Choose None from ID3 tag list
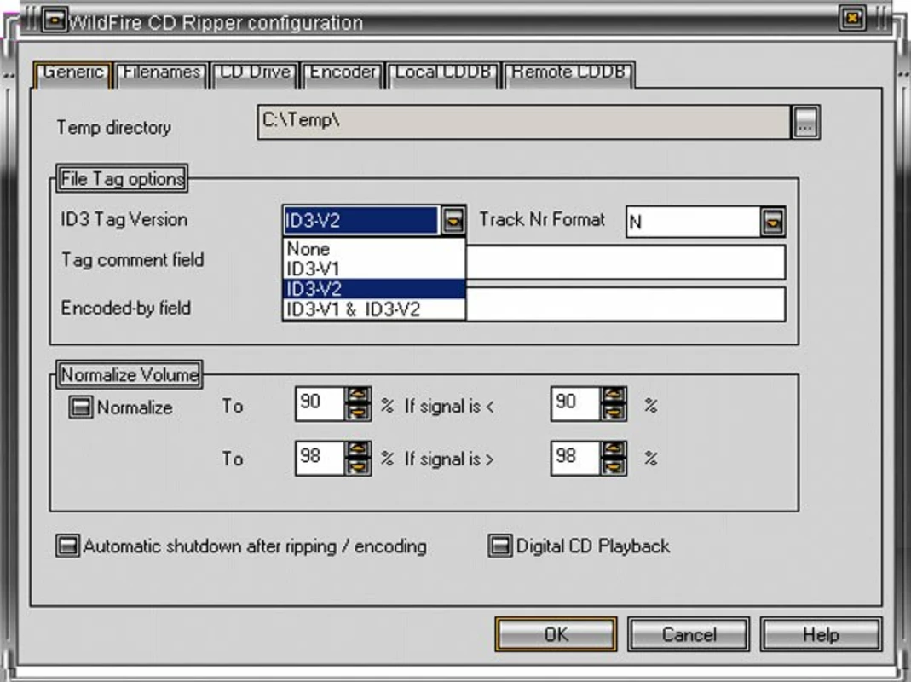911x682 pixels. (x=374, y=248)
